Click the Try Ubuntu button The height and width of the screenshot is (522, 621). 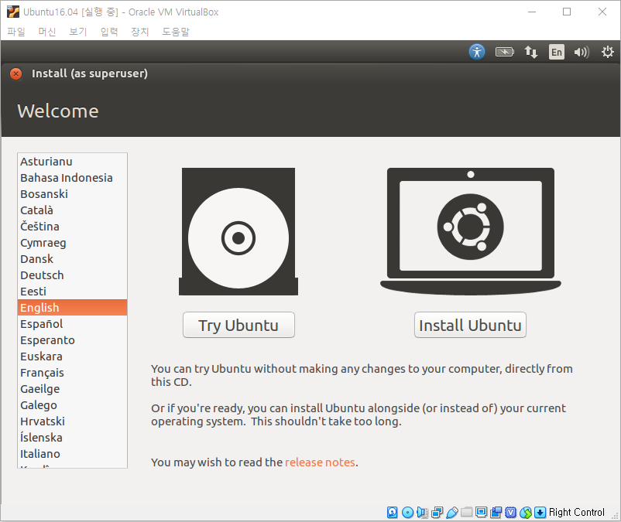(238, 325)
